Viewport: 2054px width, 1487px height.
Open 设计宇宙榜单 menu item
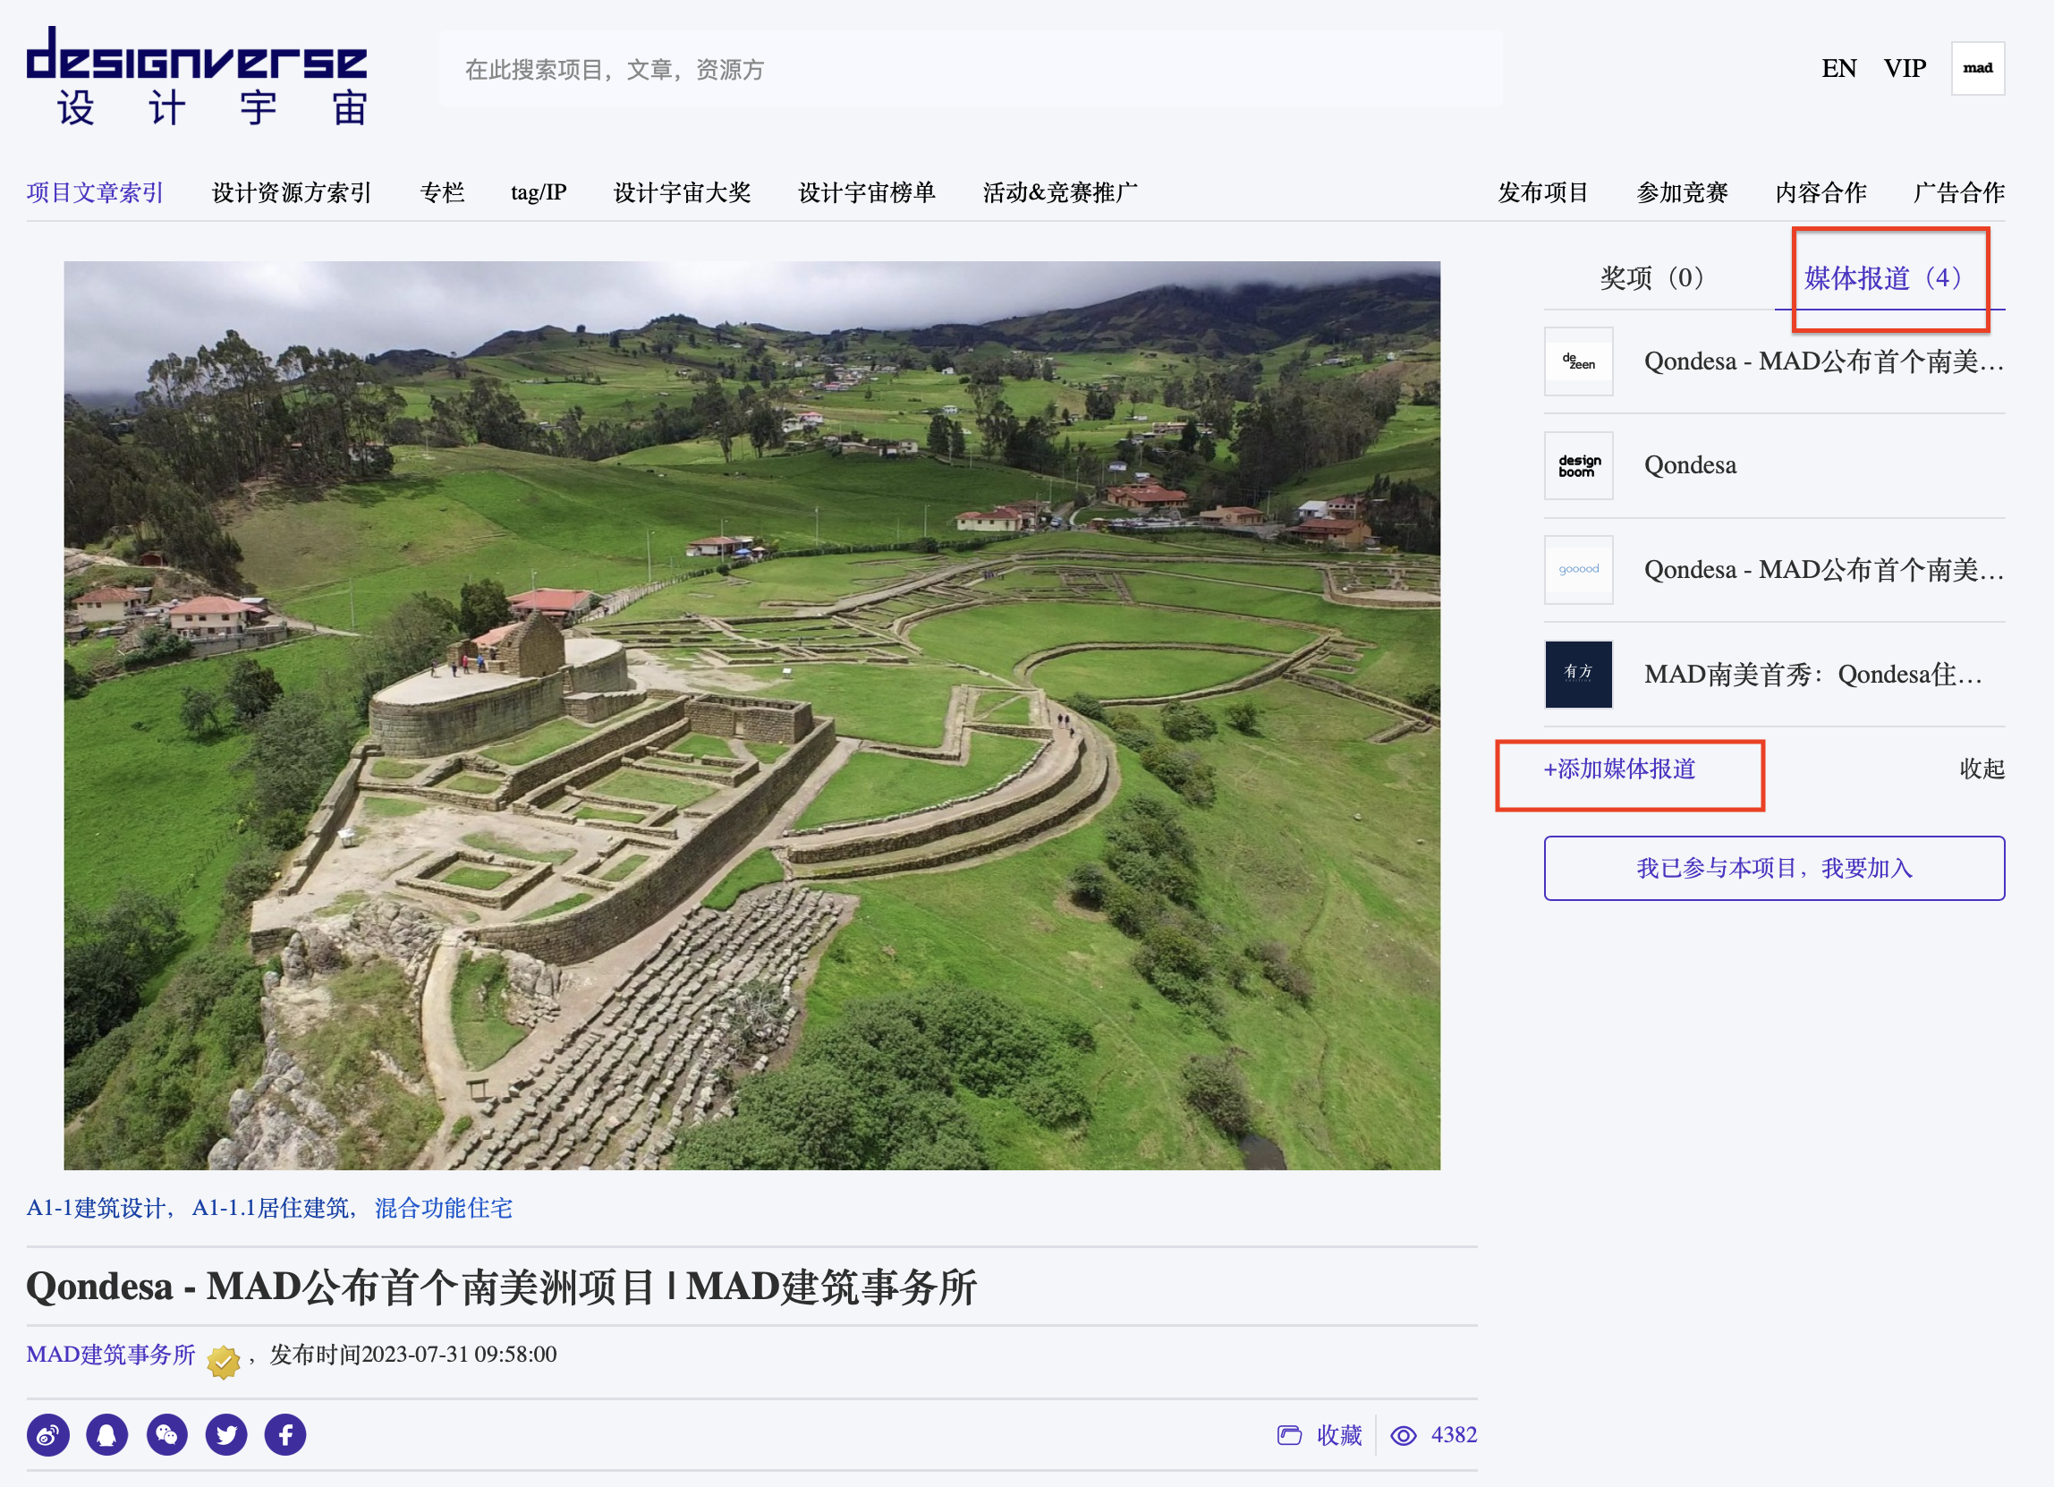[x=866, y=193]
